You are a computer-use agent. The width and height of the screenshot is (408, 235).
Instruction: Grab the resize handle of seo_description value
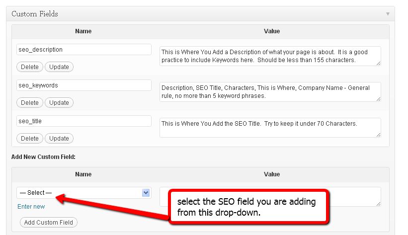[378, 63]
